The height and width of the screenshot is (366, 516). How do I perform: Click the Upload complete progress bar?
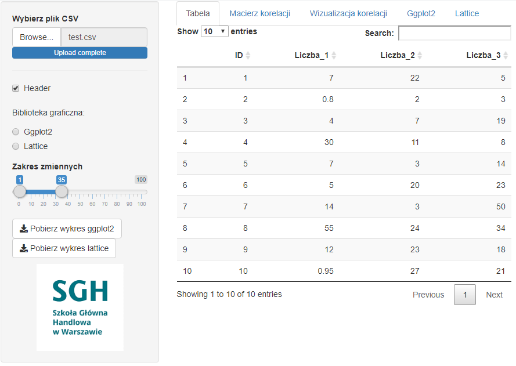click(80, 53)
